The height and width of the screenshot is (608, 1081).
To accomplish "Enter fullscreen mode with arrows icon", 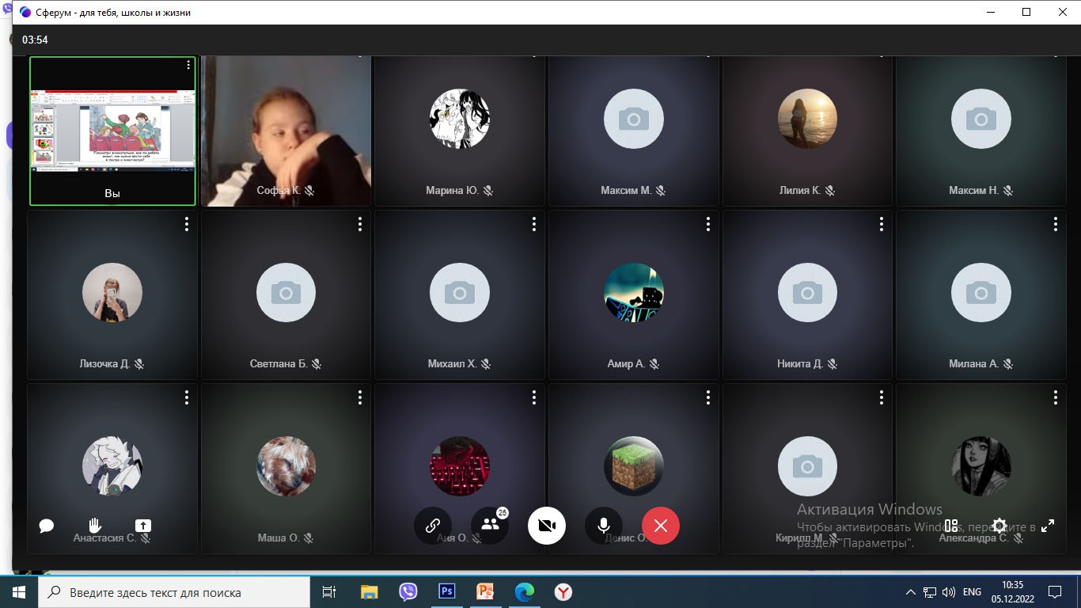I will 1048,526.
